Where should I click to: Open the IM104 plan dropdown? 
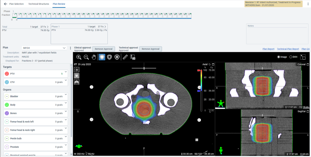click(x=44, y=48)
